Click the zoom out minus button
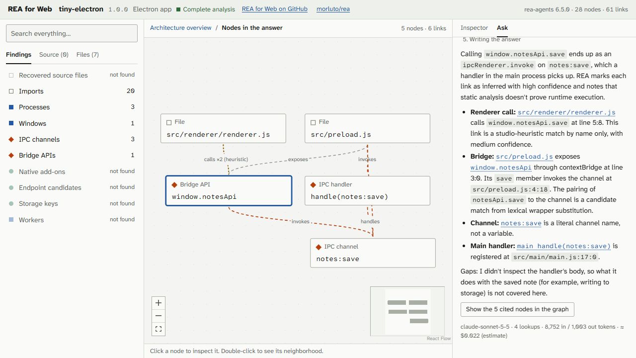Image resolution: width=636 pixels, height=358 pixels. click(x=159, y=316)
